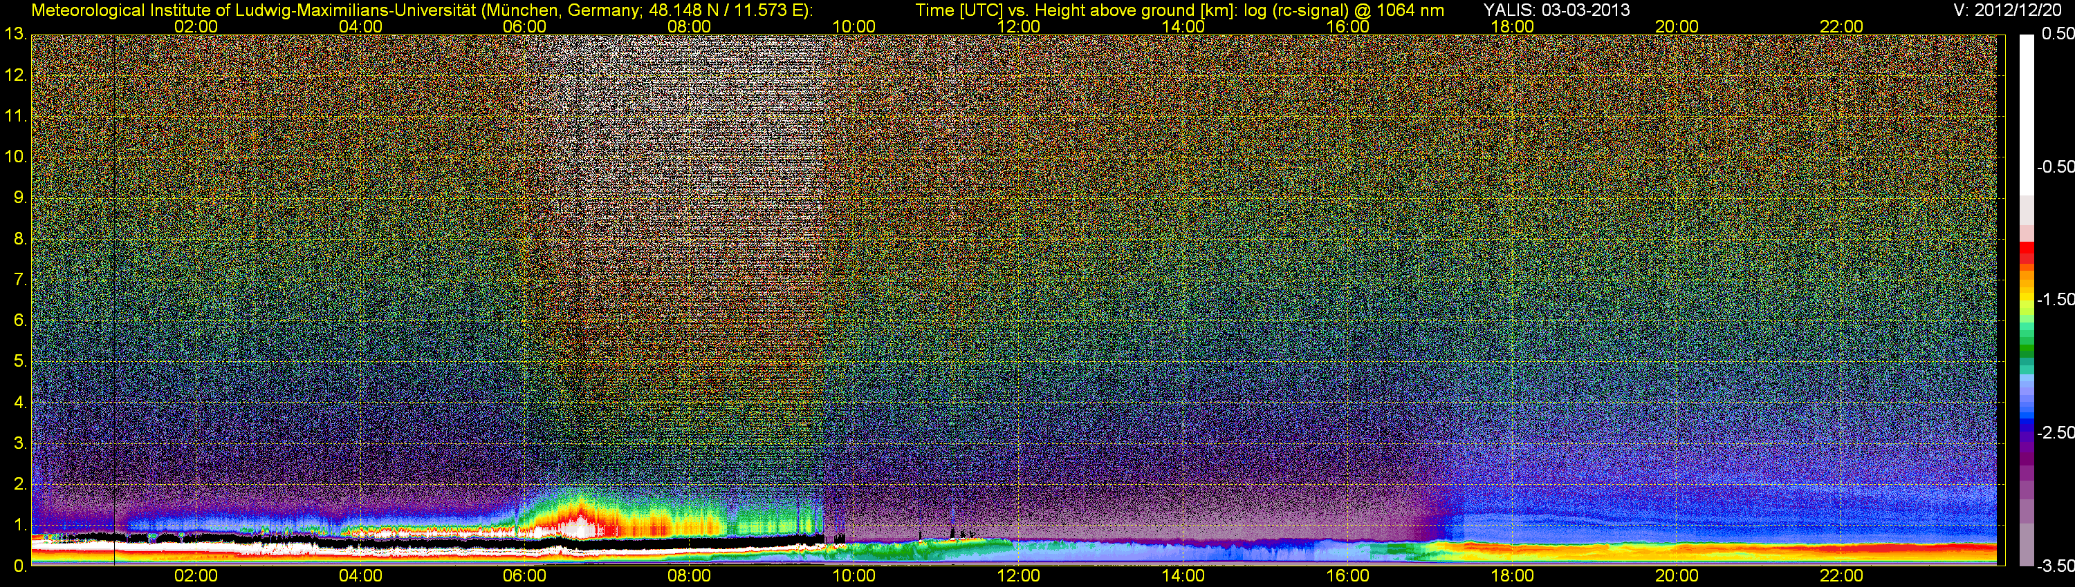This screenshot has width=2075, height=587.
Task: Select the 13 km height axis label
Action: [15, 35]
